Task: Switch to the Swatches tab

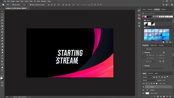Action: point(150,10)
